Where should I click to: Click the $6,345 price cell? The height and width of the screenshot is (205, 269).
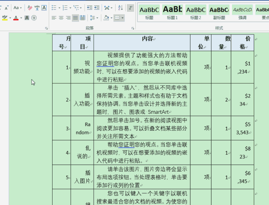point(243,177)
